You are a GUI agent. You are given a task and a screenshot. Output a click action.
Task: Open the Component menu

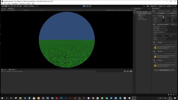pyautogui.click(x=22, y=4)
